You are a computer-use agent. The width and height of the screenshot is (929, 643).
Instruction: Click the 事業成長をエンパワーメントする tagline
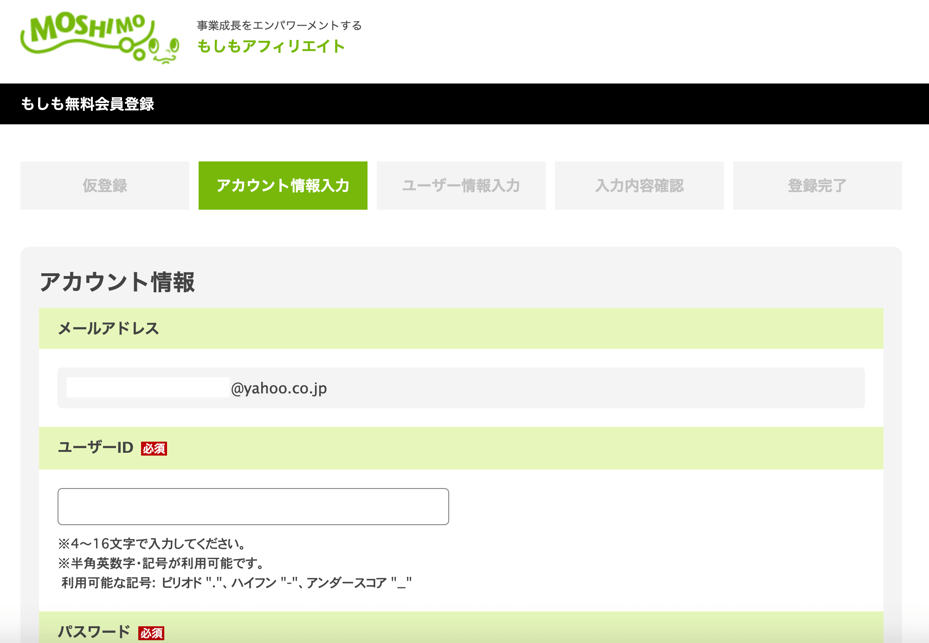(279, 26)
